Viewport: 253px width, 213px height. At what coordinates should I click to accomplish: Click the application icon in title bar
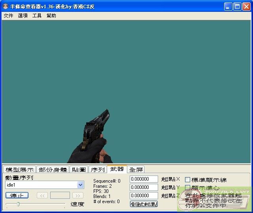coord(6,6)
